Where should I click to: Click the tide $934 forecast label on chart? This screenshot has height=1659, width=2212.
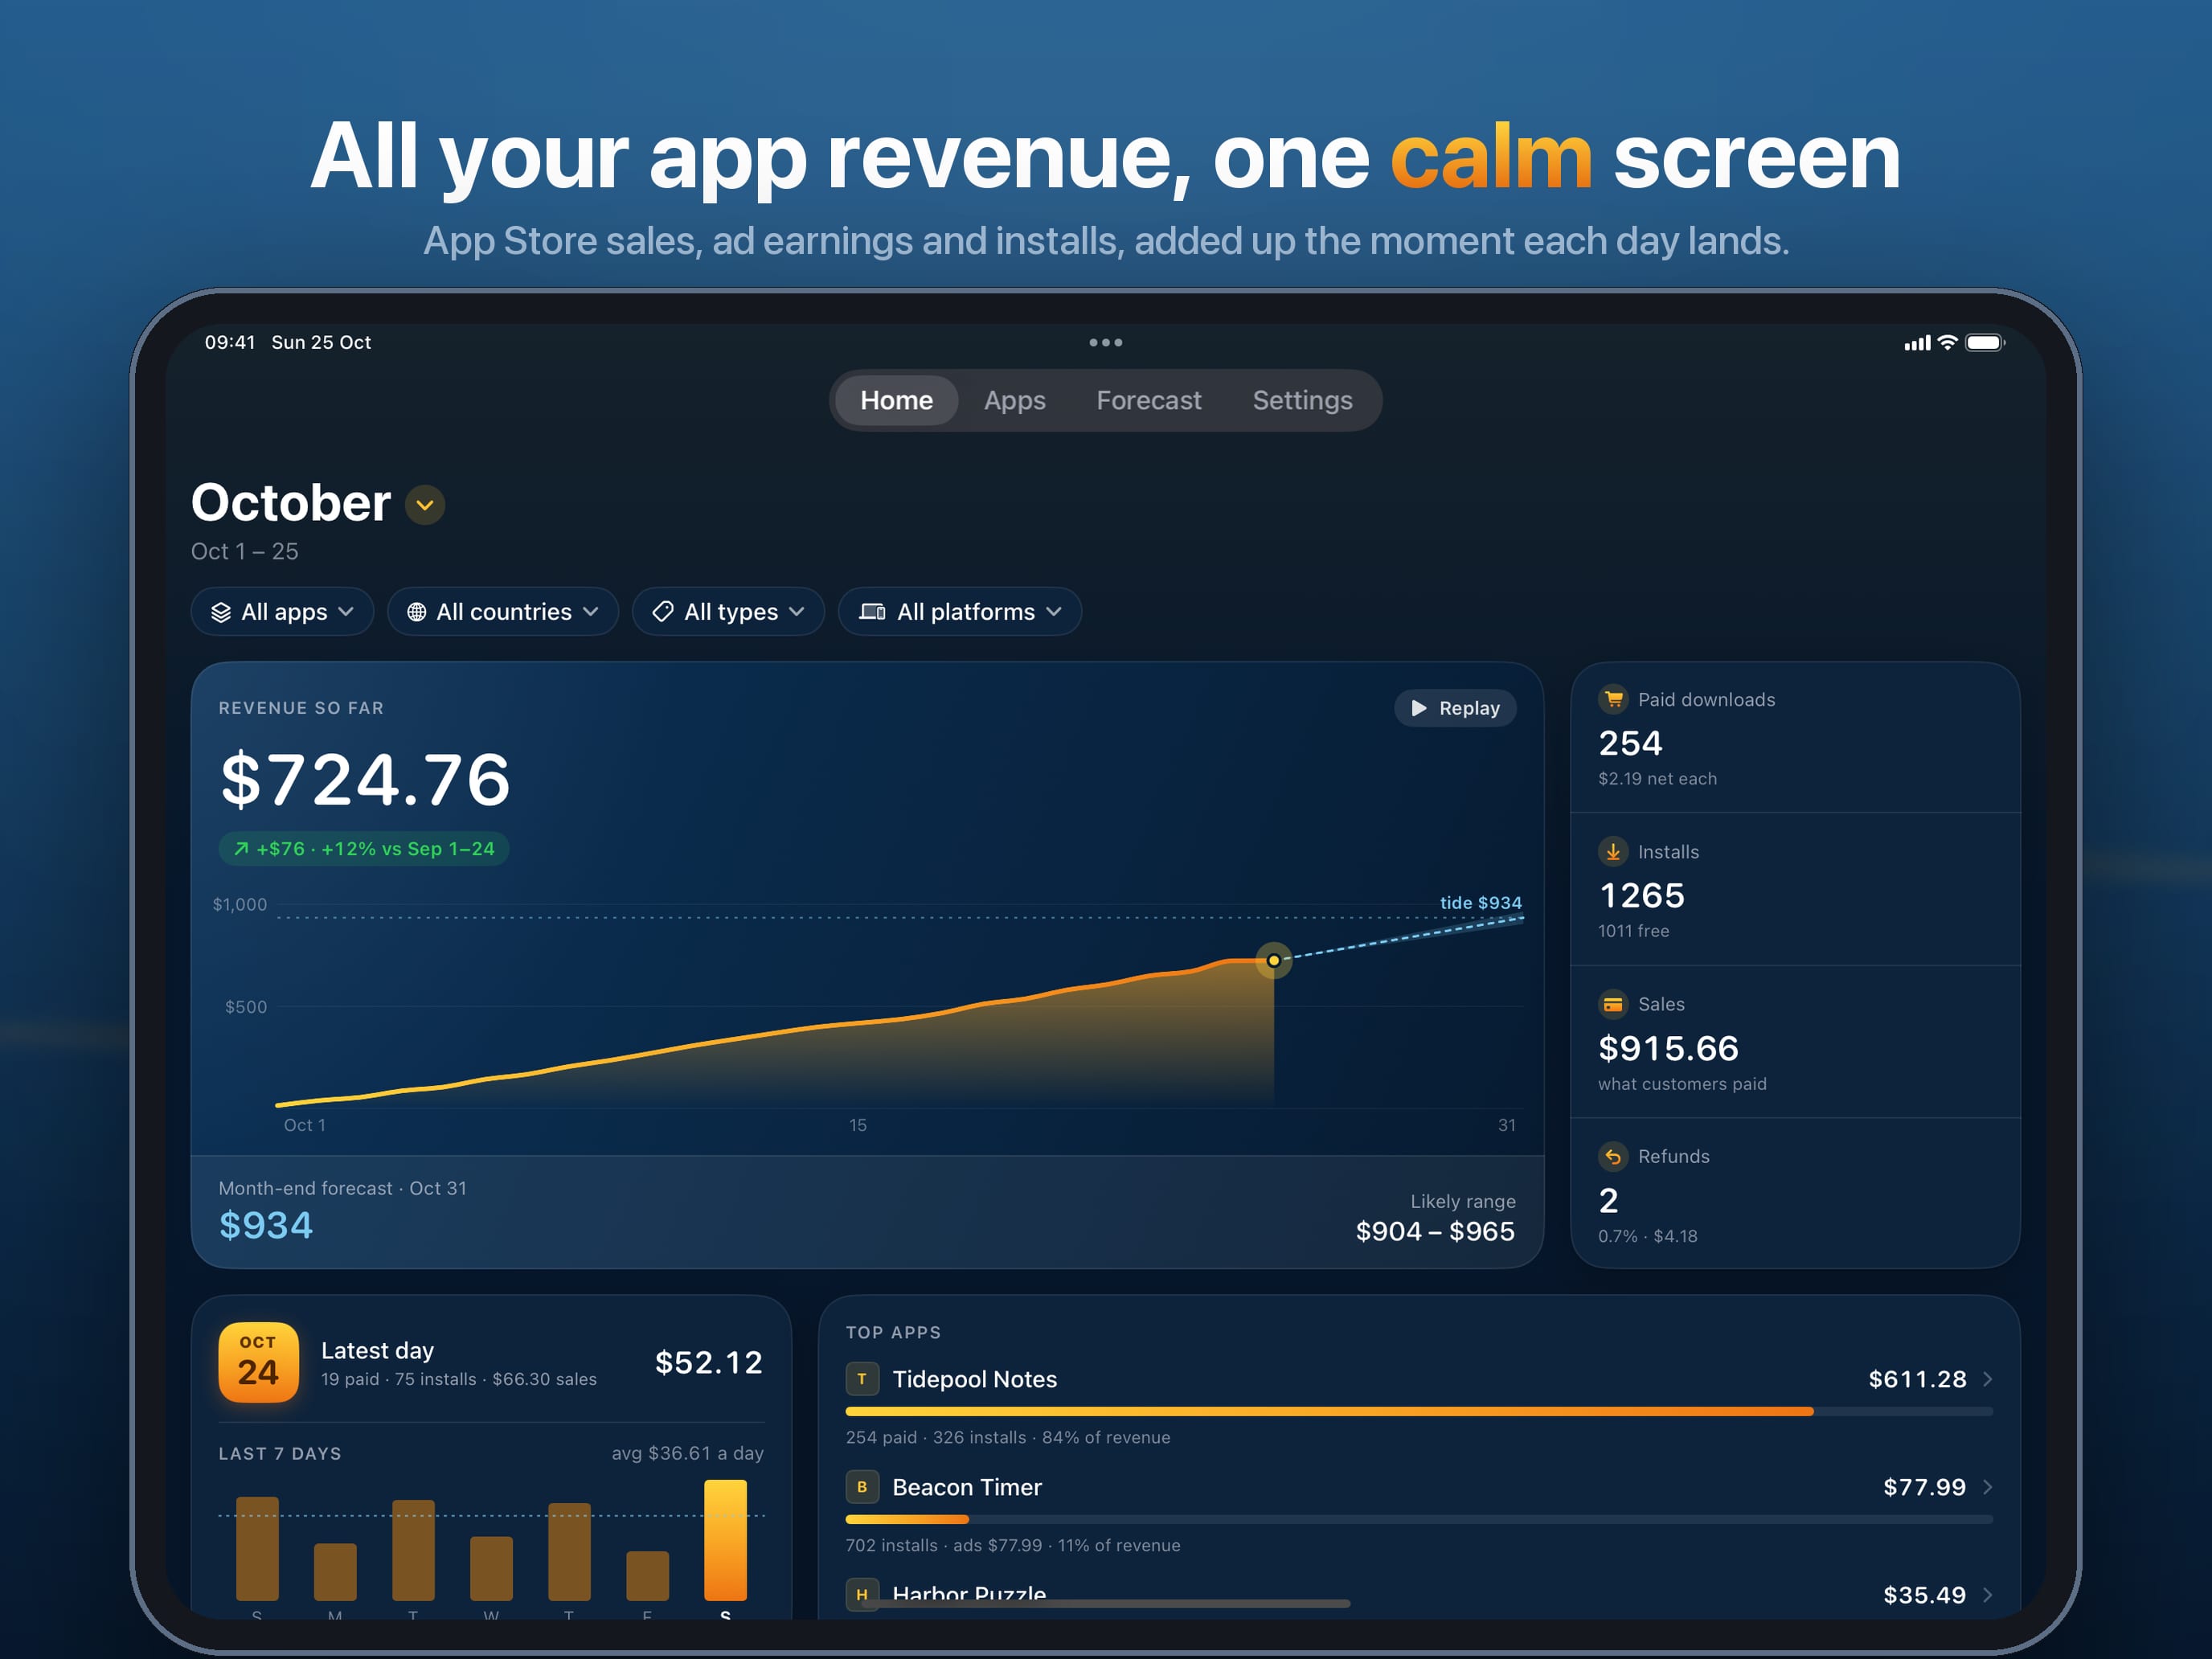coord(1480,903)
